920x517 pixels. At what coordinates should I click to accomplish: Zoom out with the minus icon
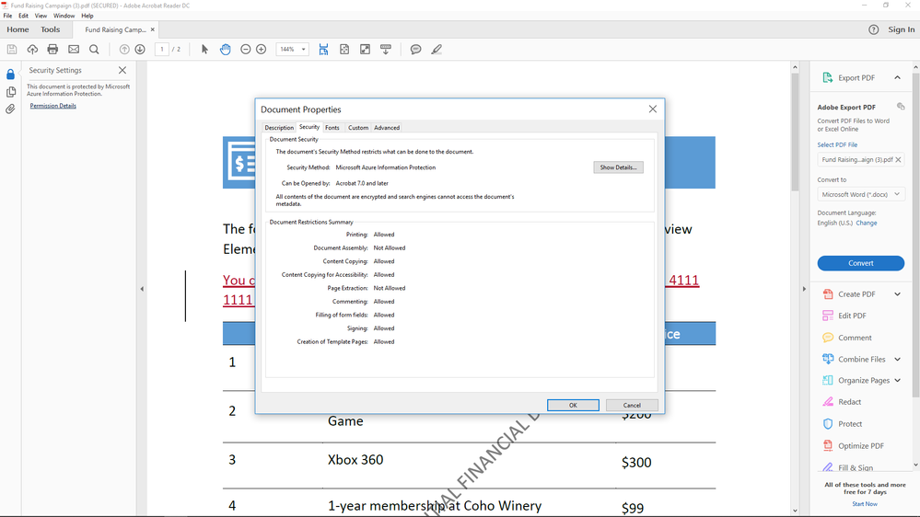coord(246,50)
